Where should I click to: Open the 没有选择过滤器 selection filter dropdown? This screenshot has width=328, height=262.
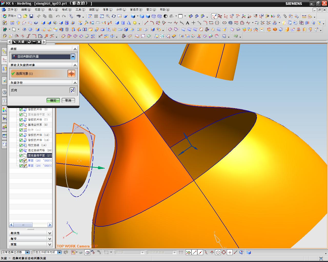27,252
